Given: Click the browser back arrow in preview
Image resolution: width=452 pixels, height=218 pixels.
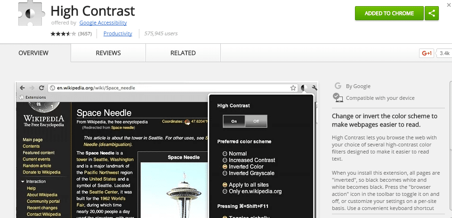Looking at the screenshot, I should pos(23,88).
